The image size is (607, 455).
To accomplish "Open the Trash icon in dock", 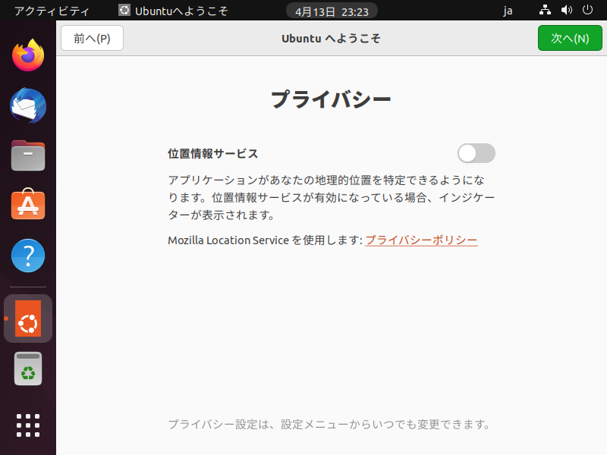I will click(28, 369).
